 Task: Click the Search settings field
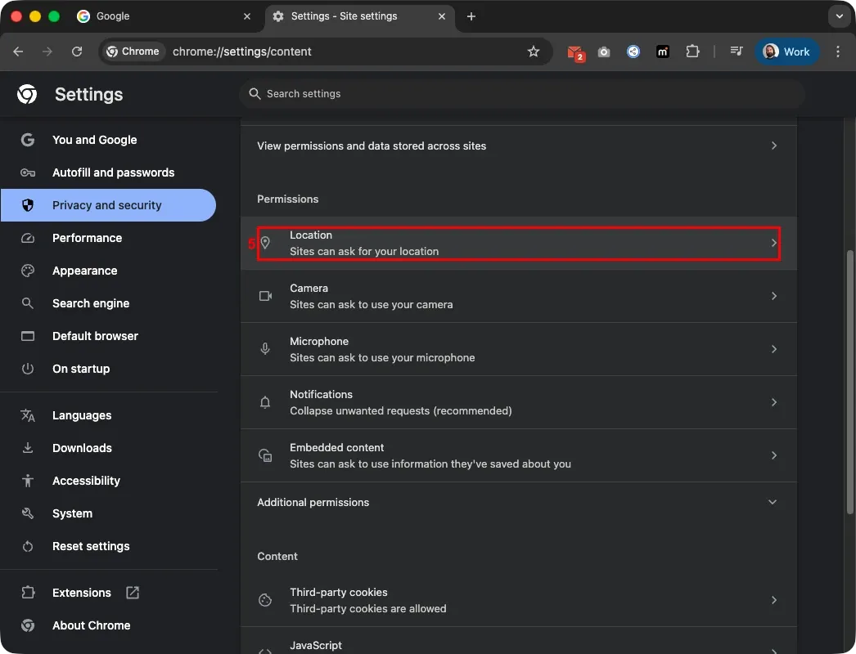click(x=522, y=94)
